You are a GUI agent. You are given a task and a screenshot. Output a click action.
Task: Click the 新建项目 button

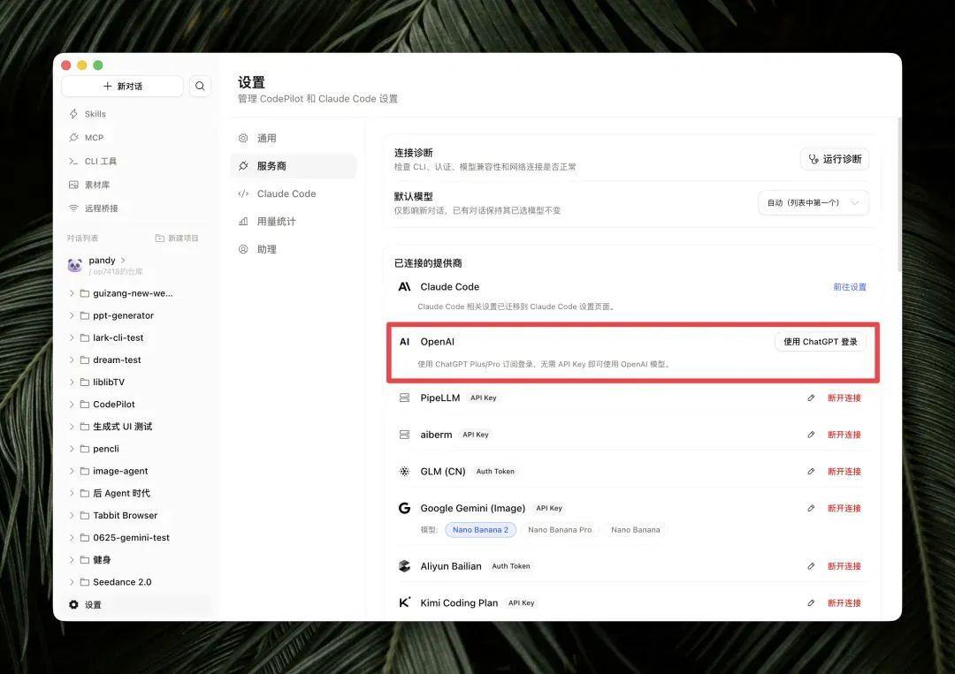click(x=177, y=239)
